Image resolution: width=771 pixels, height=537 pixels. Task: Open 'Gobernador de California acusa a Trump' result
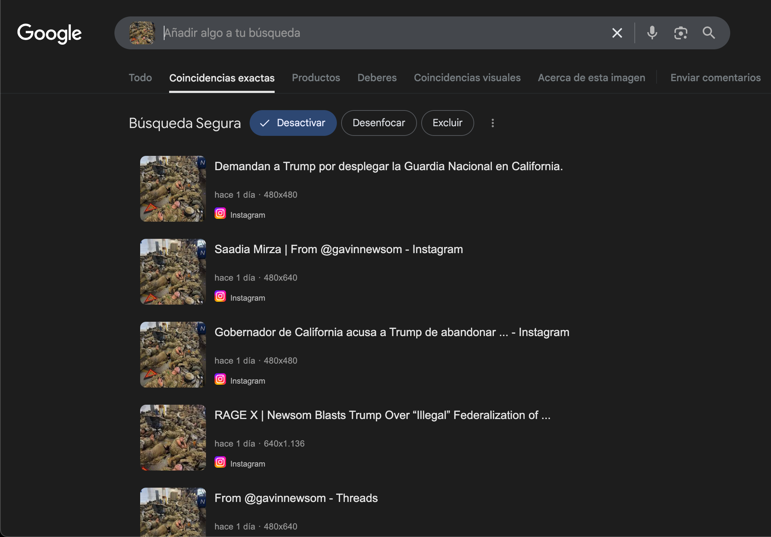pos(392,332)
